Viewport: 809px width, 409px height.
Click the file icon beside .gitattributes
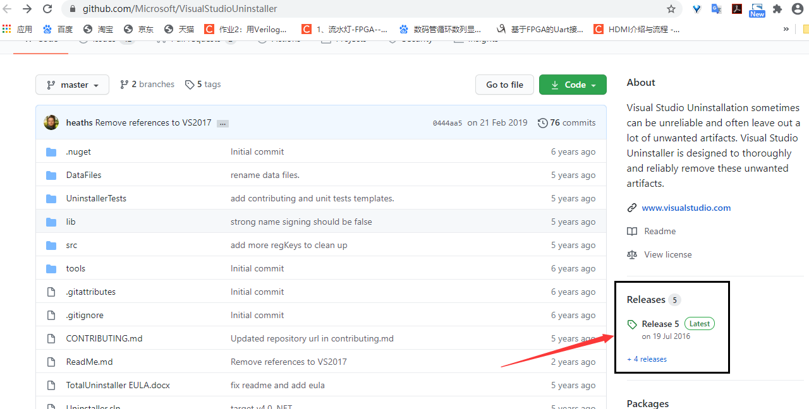click(51, 292)
